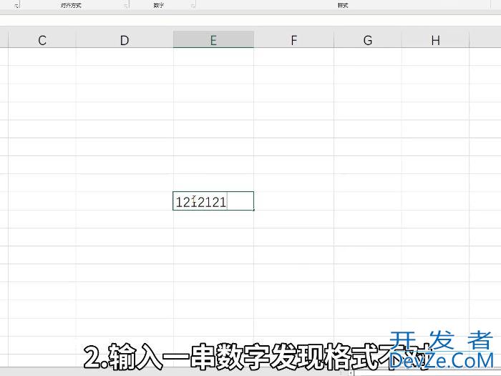Open the 数字 group dialog launcher
501x376 pixels.
tap(193, 6)
